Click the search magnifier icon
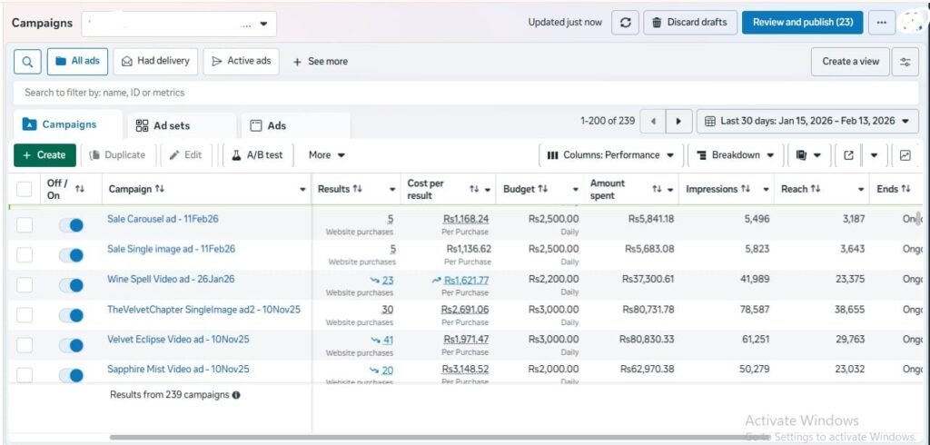 [x=28, y=62]
